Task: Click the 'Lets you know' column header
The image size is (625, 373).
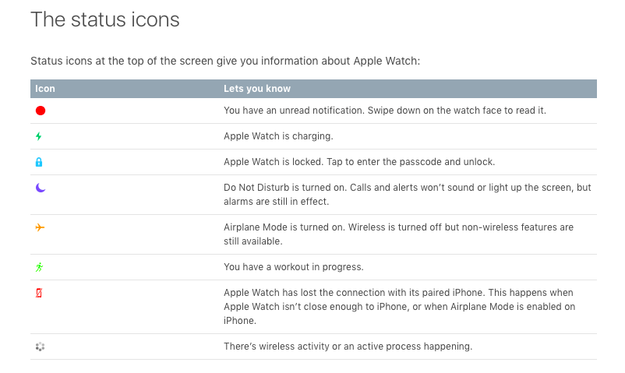Action: 257,89
